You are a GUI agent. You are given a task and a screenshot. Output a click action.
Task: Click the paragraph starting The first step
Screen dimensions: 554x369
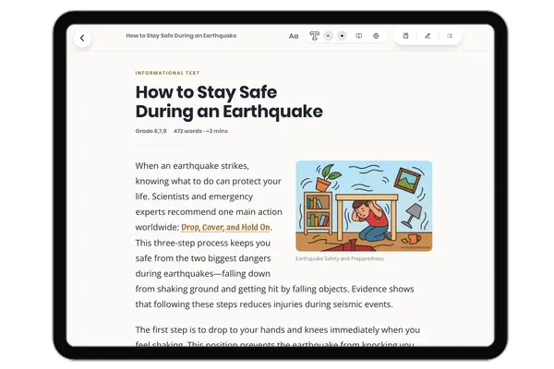[278, 337]
